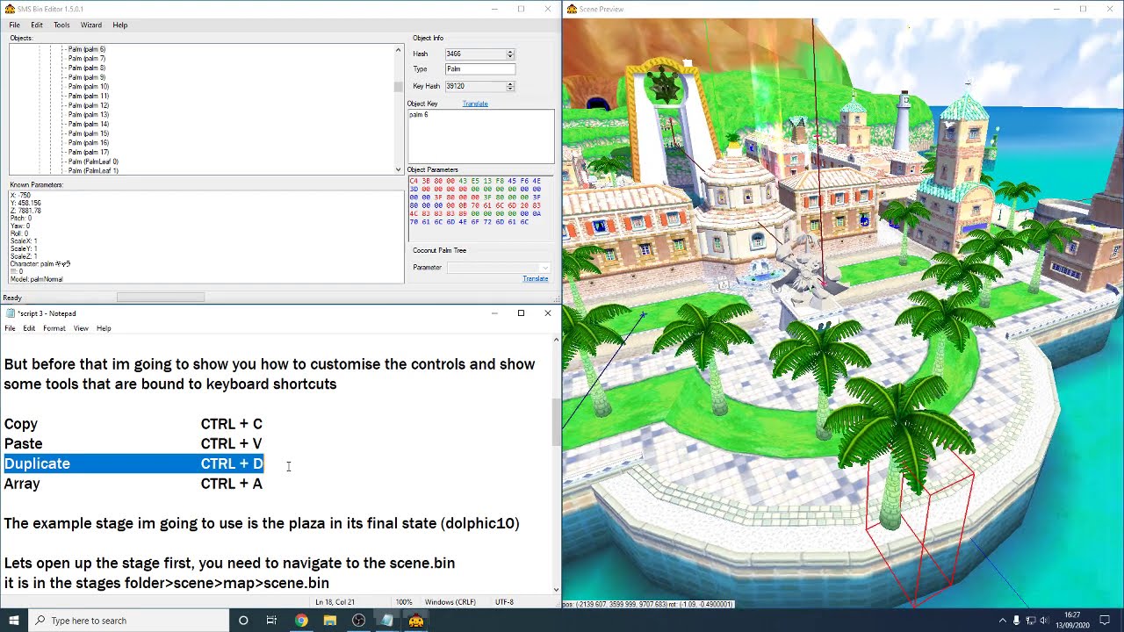Click the Model: palmNormal parameter line

[36, 279]
